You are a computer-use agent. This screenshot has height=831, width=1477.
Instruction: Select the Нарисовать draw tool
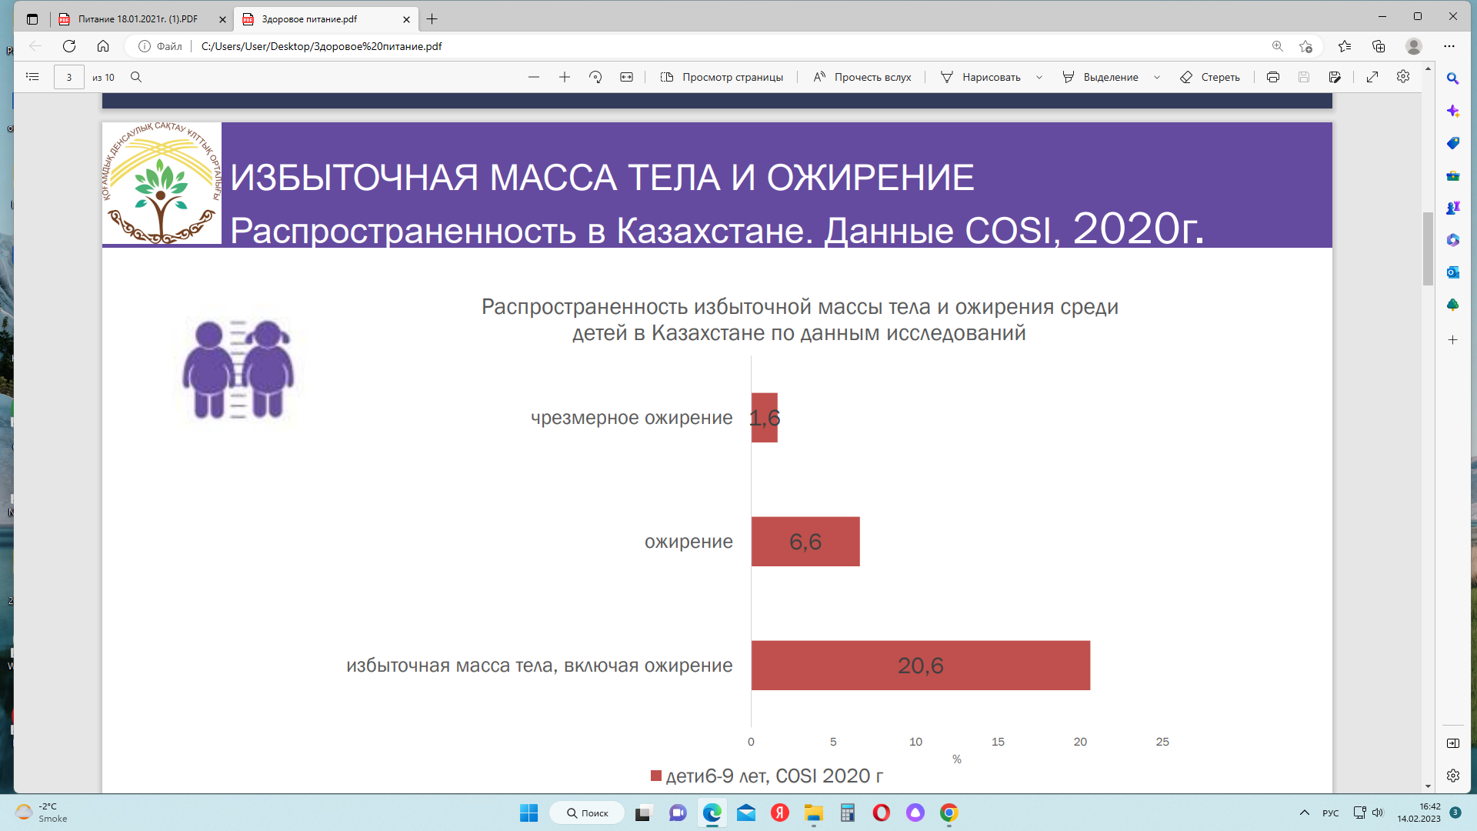[981, 77]
